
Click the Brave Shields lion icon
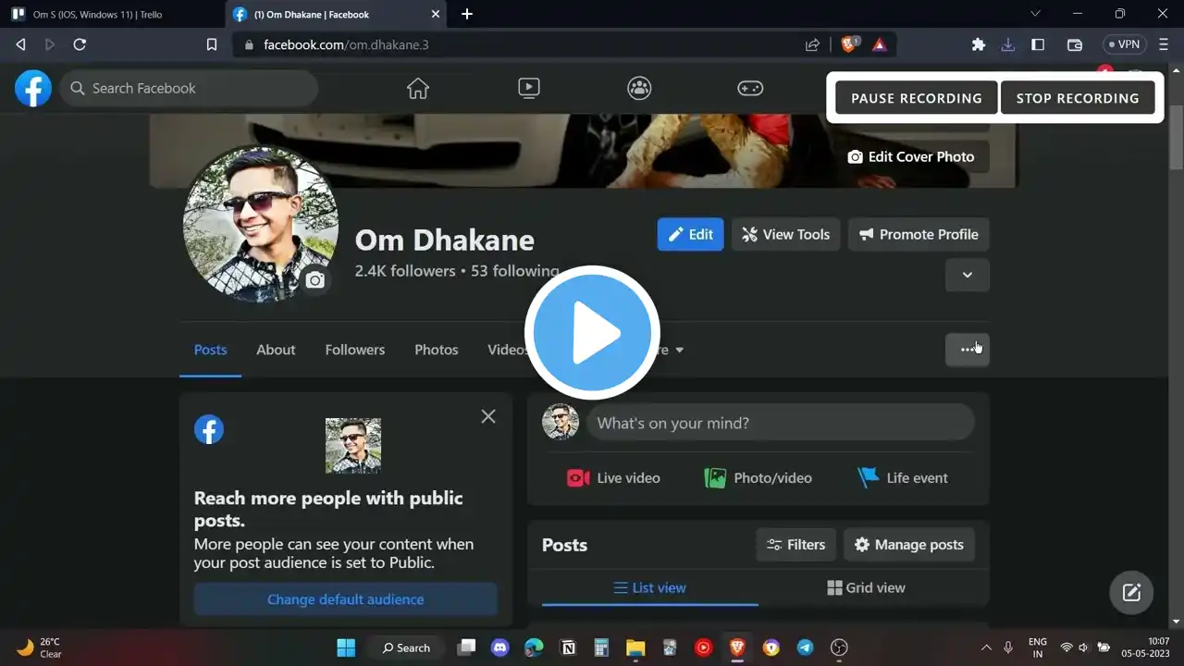click(x=849, y=44)
